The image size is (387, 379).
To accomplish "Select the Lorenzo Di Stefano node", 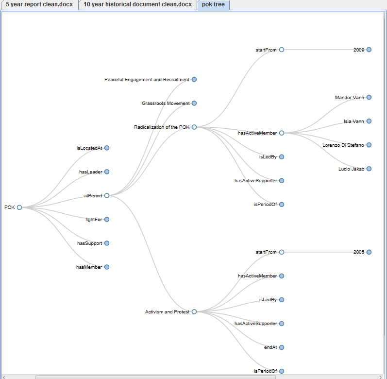I will pyautogui.click(x=369, y=145).
